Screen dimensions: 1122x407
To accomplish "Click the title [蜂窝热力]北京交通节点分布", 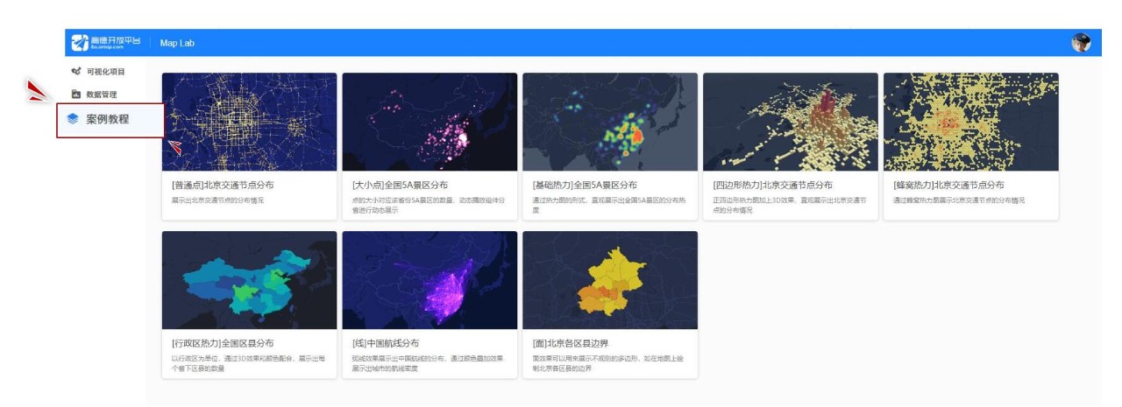I will pos(948,186).
